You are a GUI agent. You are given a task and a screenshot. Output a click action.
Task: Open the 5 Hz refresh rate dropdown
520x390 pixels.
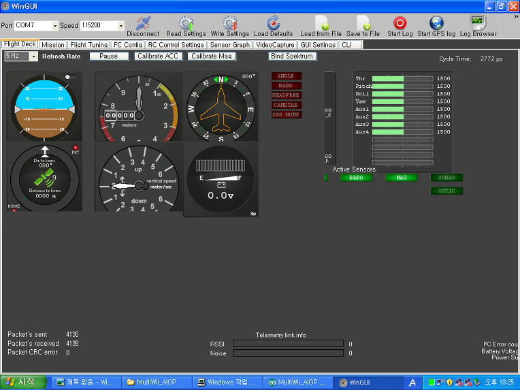coord(33,56)
